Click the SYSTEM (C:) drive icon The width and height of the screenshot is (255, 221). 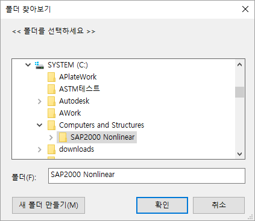[39, 65]
